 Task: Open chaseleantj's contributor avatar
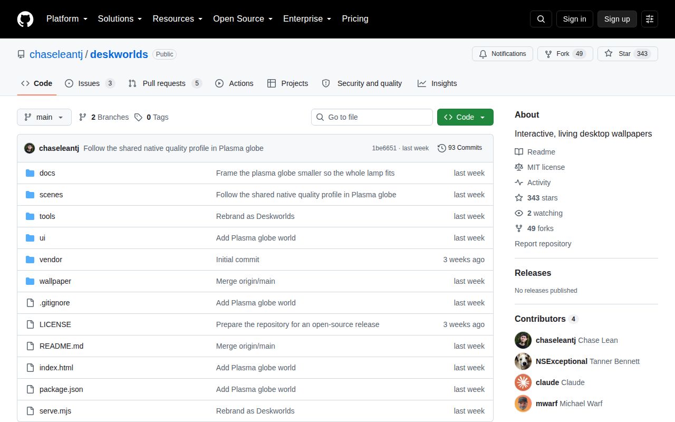pos(523,340)
